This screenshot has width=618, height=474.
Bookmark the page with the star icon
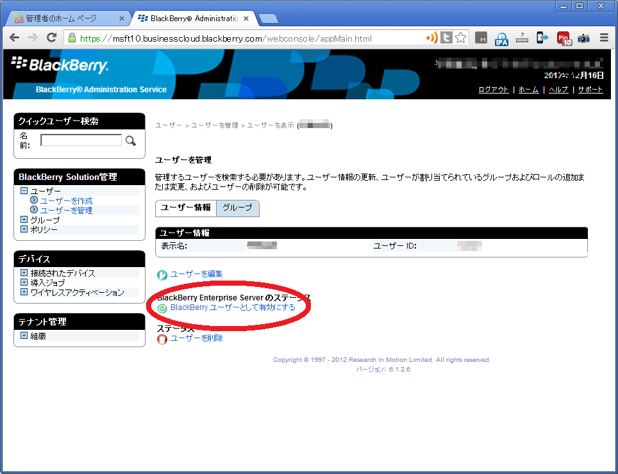pyautogui.click(x=460, y=38)
